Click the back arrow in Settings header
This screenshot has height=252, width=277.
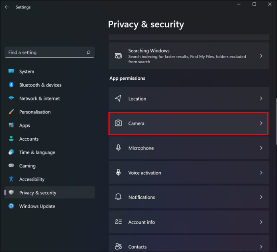(x=7, y=7)
